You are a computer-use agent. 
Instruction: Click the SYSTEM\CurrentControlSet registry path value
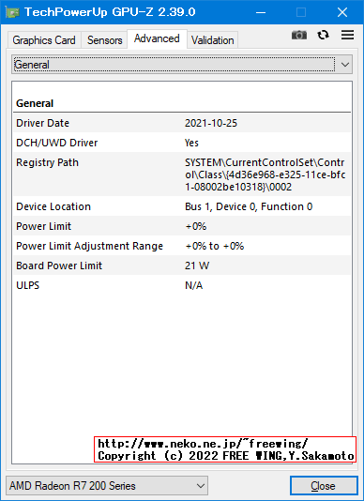pyautogui.click(x=265, y=175)
